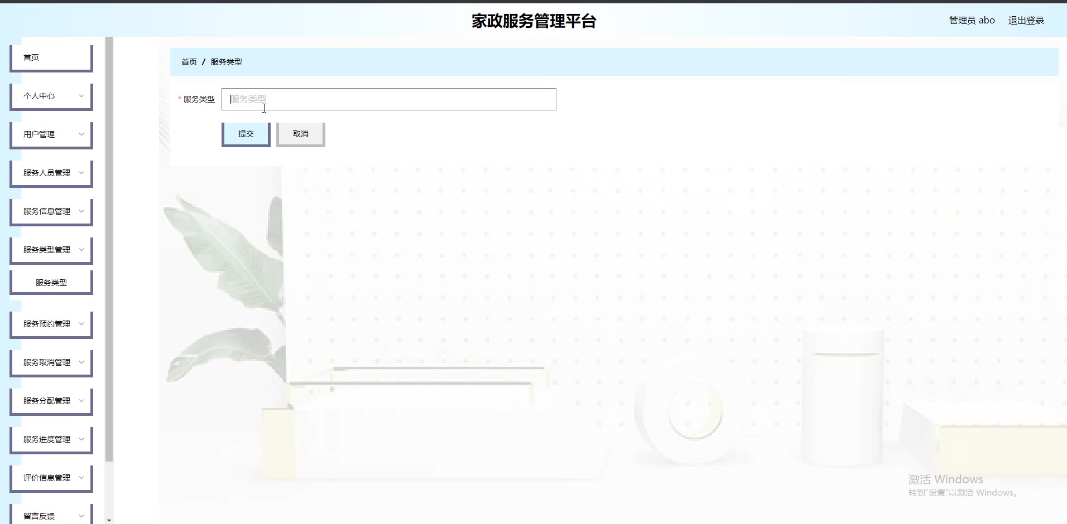Expand the 个人中心 chevron arrow
This screenshot has width=1067, height=524.
click(81, 96)
